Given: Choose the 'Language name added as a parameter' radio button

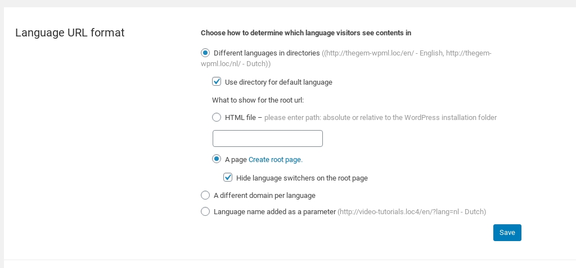Looking at the screenshot, I should click(205, 212).
